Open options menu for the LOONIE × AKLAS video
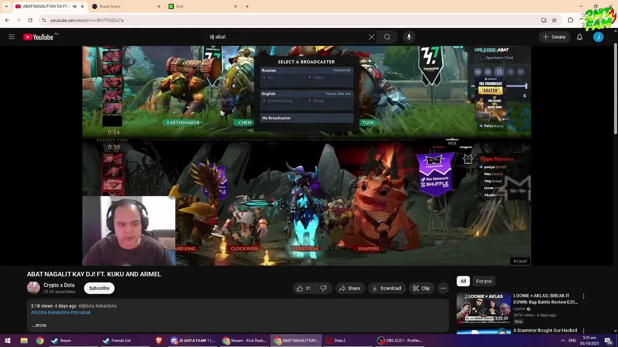 pos(583,296)
